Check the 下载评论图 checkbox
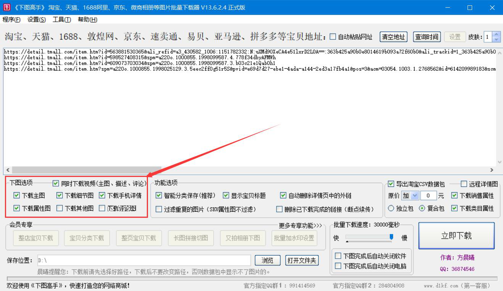Screen dimensions: 503x291 102,208
